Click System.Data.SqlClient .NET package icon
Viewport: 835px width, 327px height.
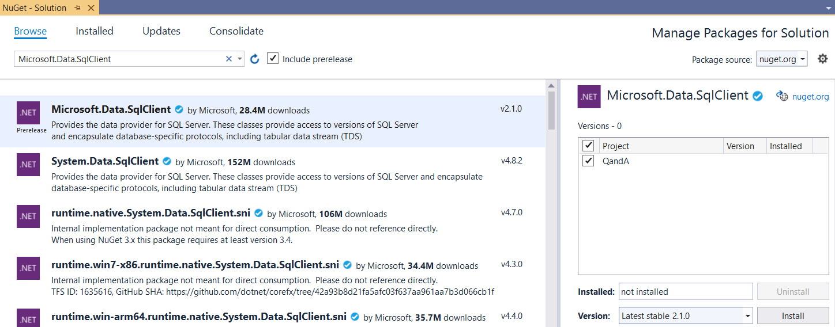pos(28,165)
